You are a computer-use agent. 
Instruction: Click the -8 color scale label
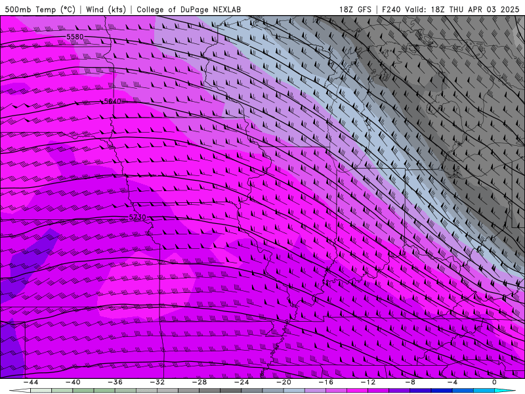[x=410, y=382]
